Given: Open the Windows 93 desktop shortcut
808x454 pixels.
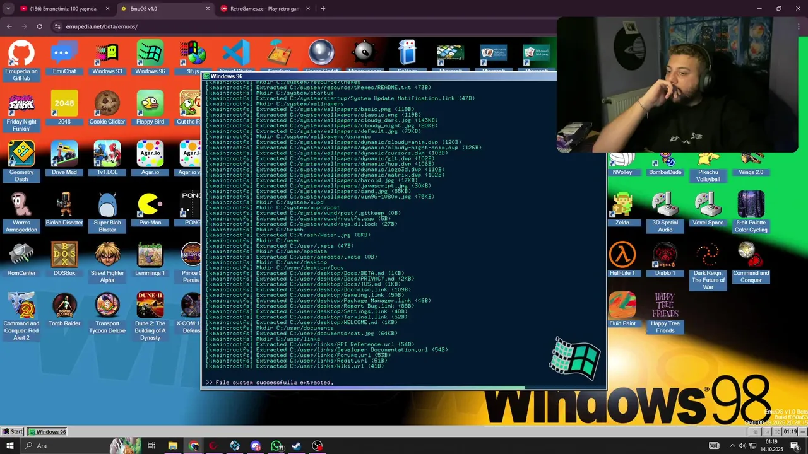Looking at the screenshot, I should (107, 57).
